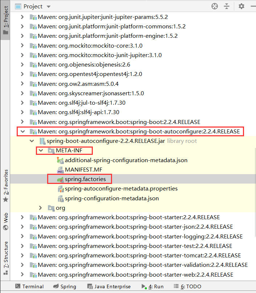The image size is (256, 293).
Task: Select MANIFEST.MF file
Action: tap(83, 170)
